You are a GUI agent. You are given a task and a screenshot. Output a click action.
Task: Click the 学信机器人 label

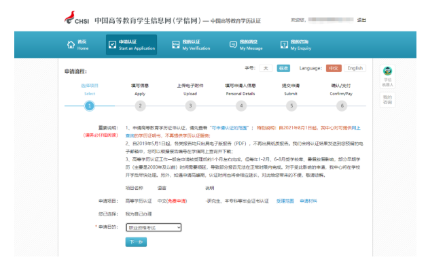pos(387,82)
